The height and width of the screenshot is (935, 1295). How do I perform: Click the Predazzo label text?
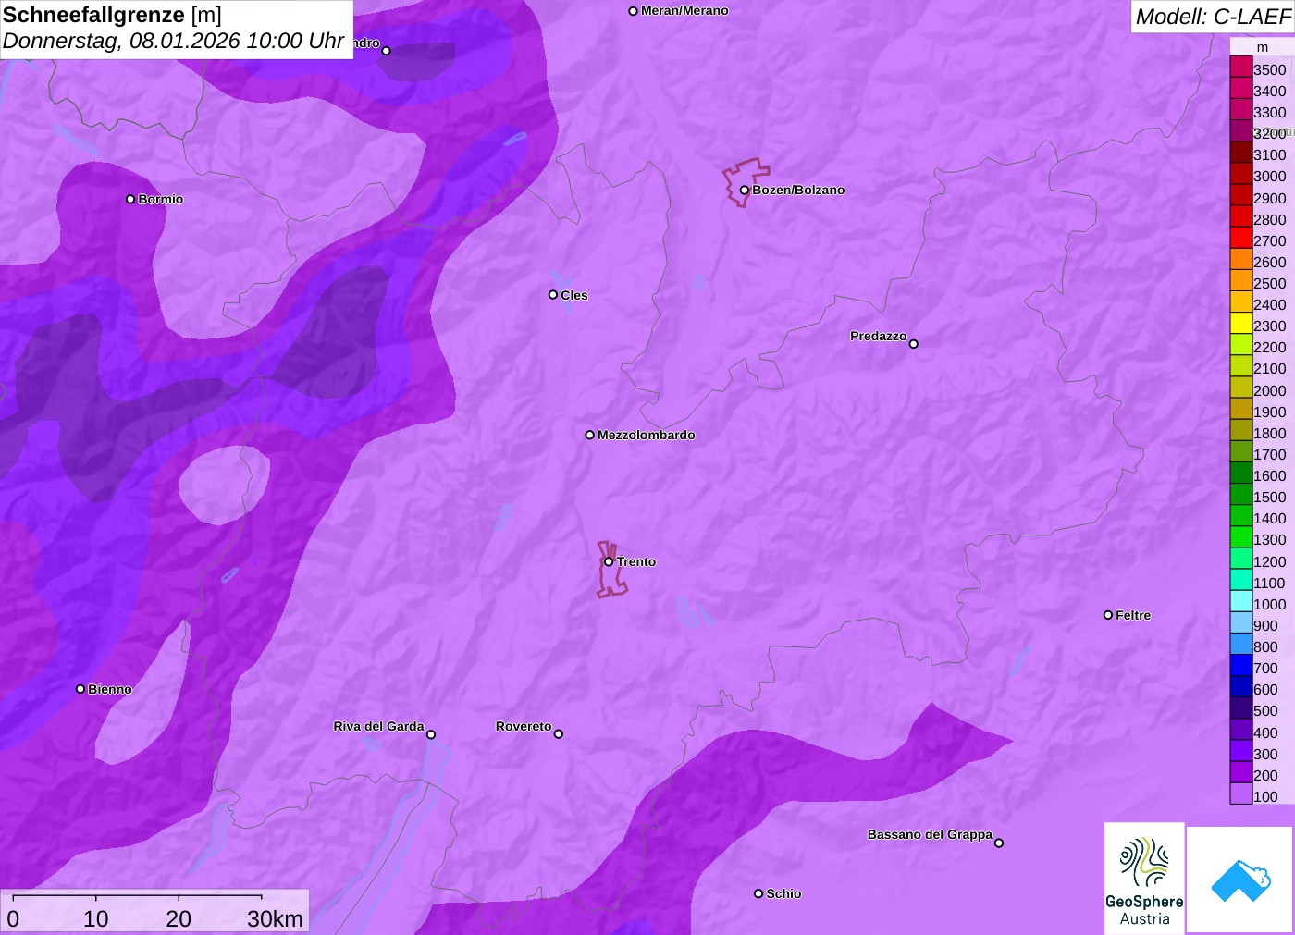[879, 336]
